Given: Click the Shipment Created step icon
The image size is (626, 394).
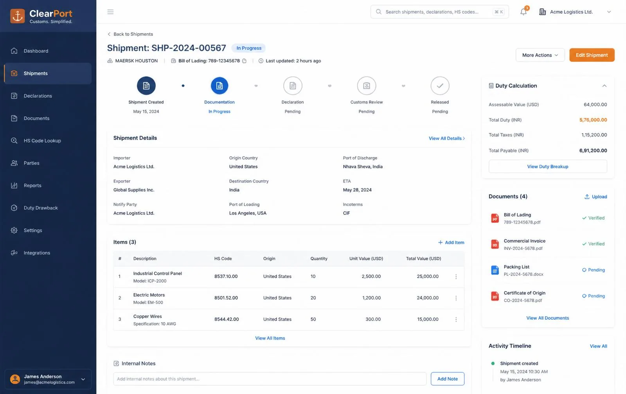Looking at the screenshot, I should point(146,86).
